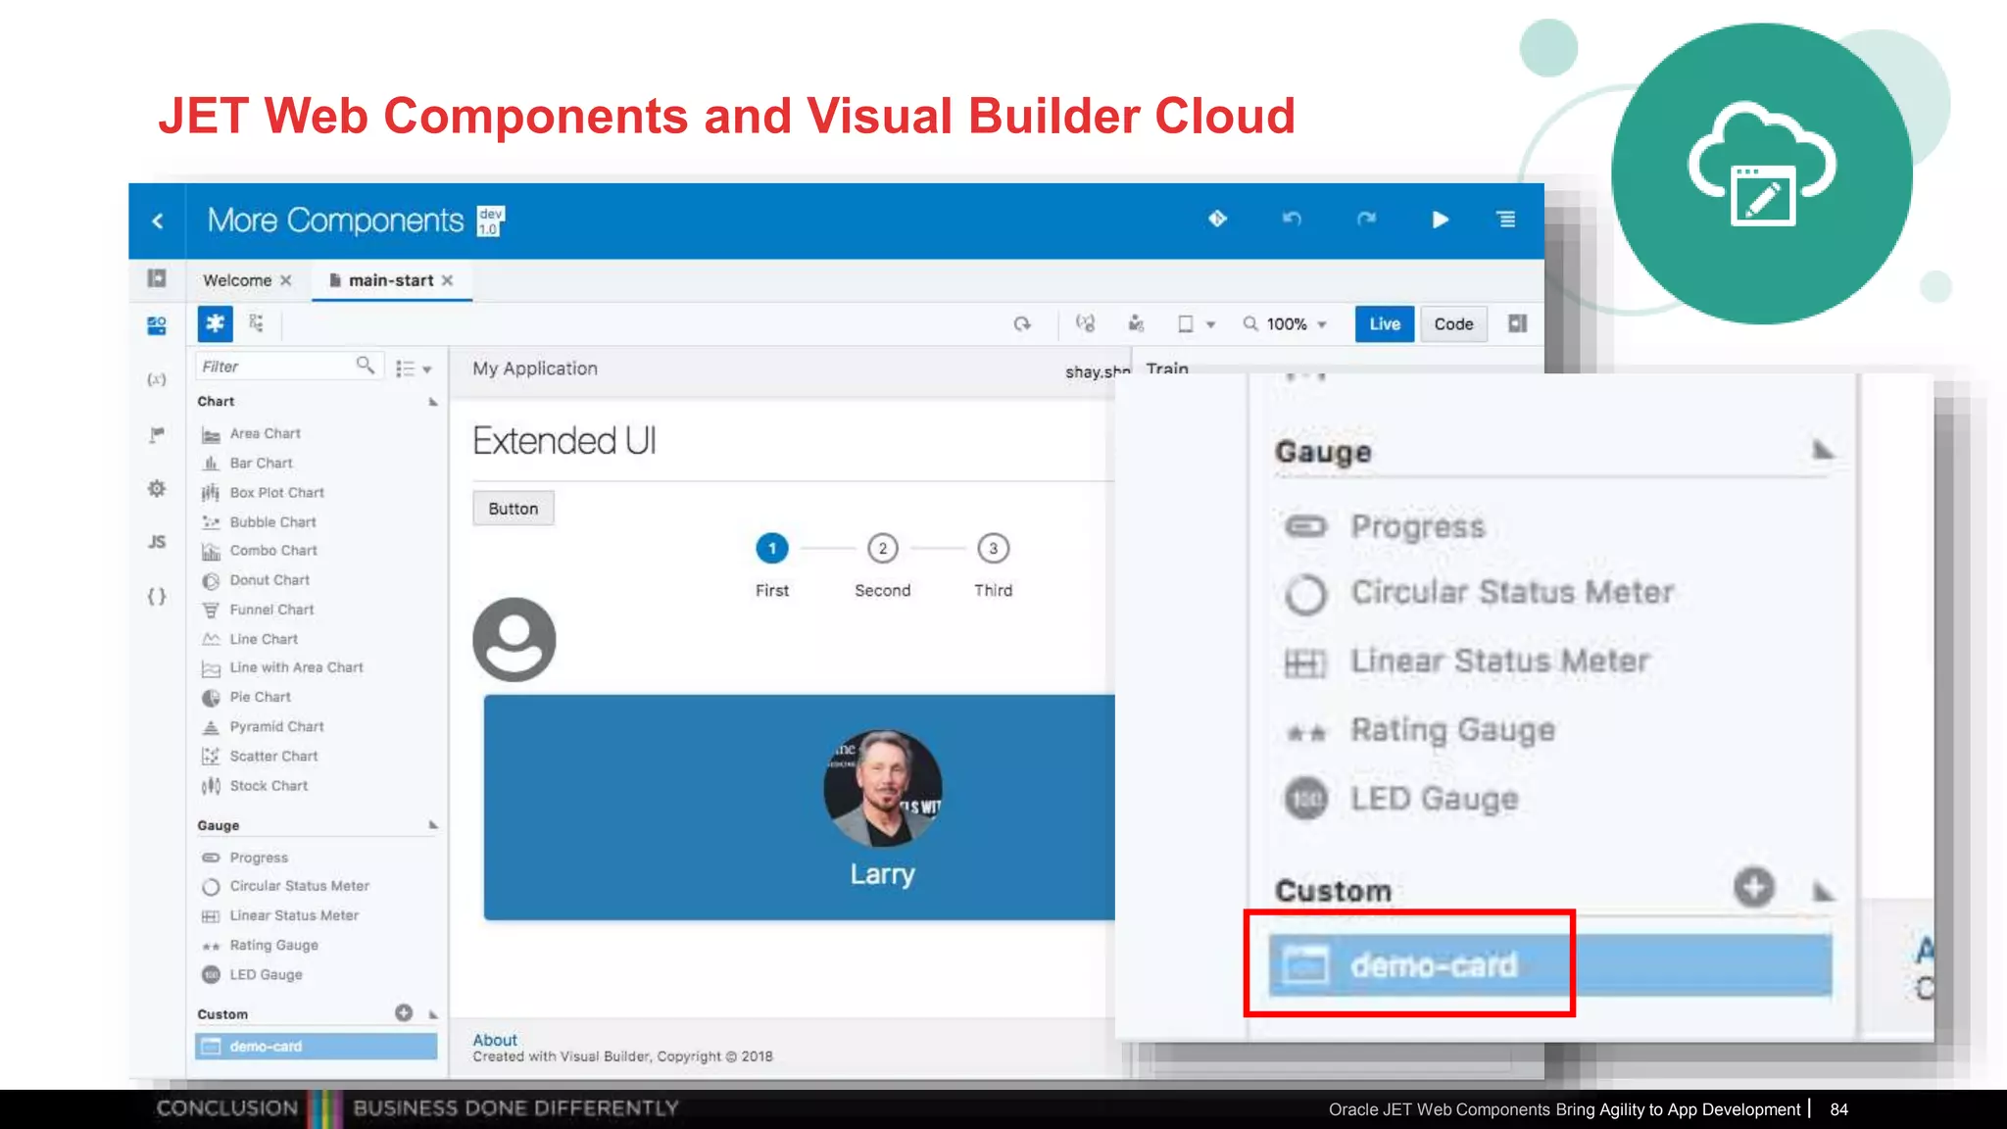Collapse the Custom section in zoomed panel
This screenshot has width=2007, height=1129.
pyautogui.click(x=1822, y=891)
